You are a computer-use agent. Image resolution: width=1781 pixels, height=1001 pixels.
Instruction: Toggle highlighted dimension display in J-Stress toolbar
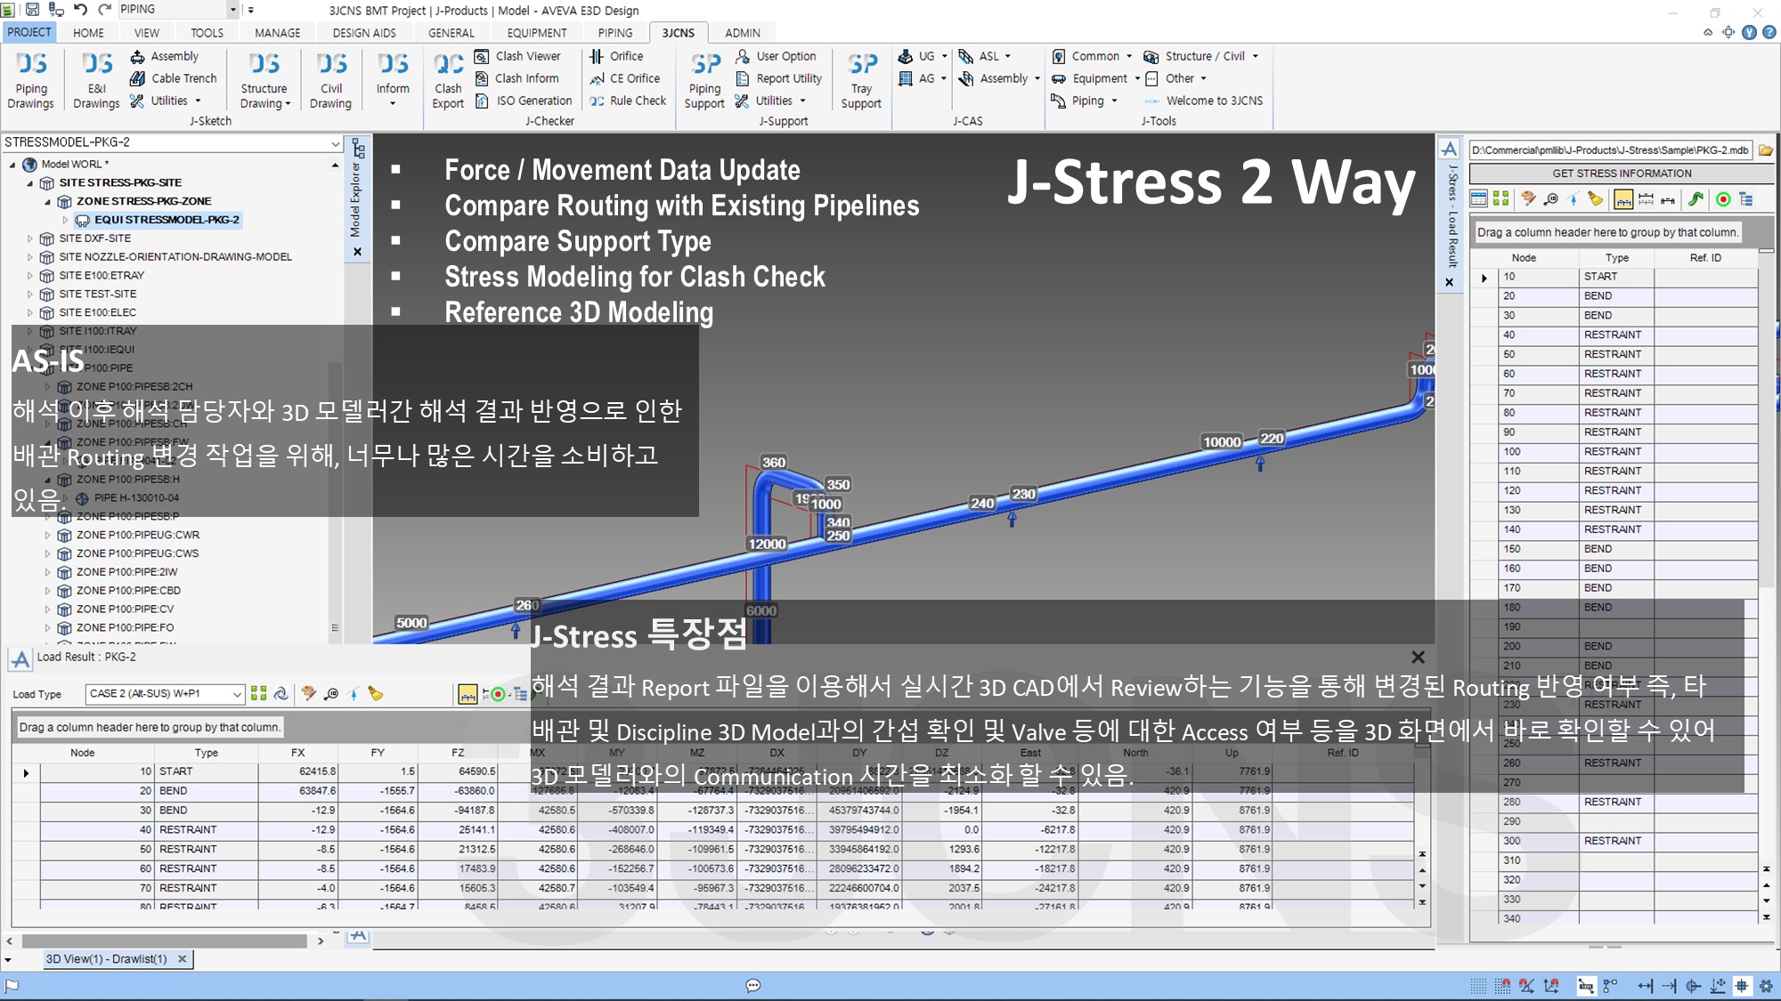click(x=1623, y=199)
